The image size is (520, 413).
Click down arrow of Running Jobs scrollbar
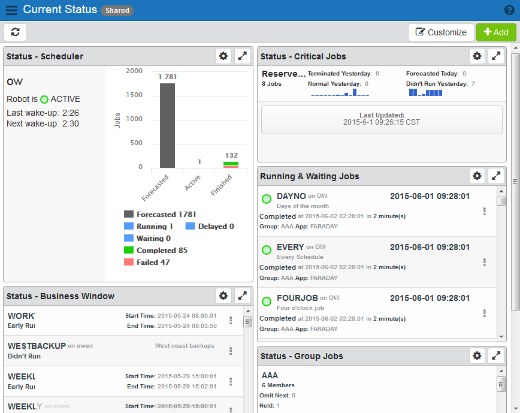[x=501, y=337]
